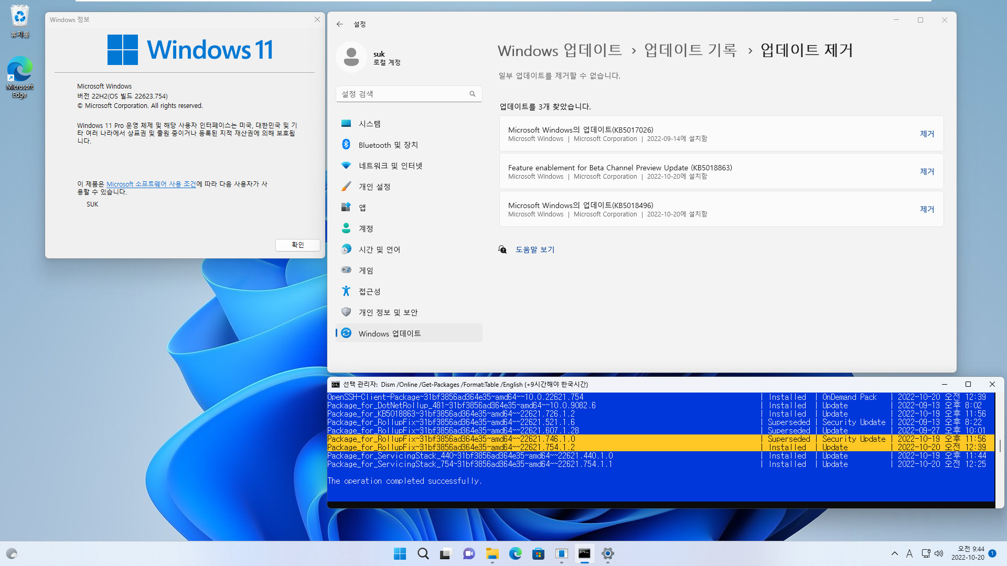This screenshot has width=1007, height=566.
Task: Open Bluetooth 및 장치 settings category
Action: [409, 145]
